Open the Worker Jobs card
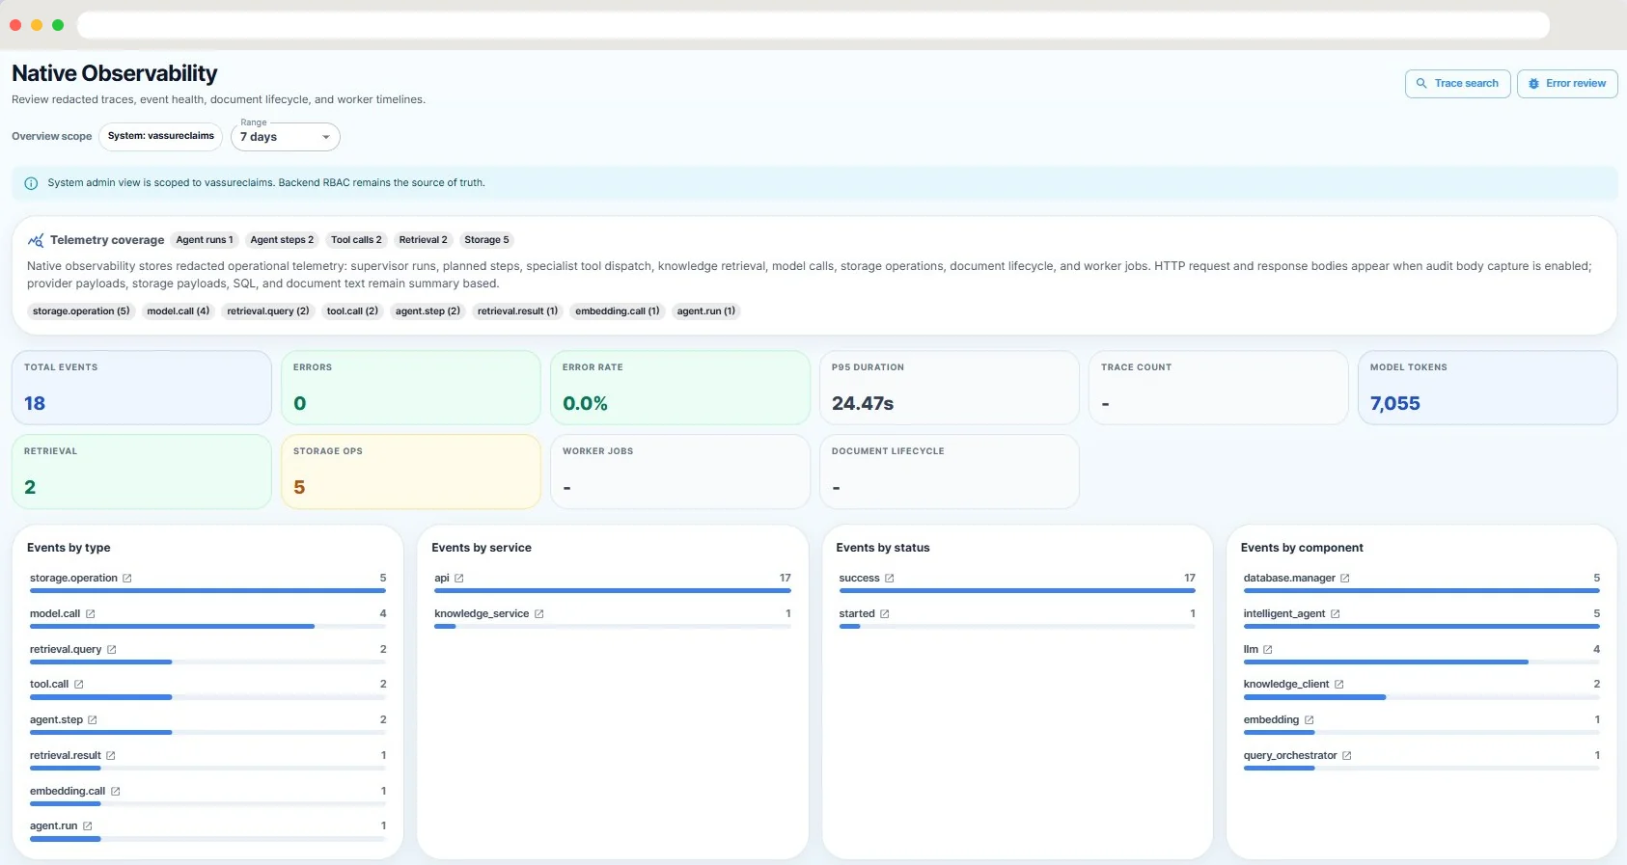Viewport: 1627px width, 865px height. [680, 472]
